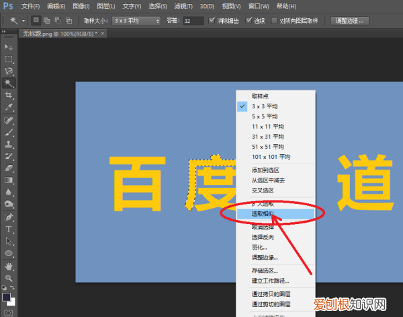Toggle Quick Mask mode icon

tap(8, 313)
